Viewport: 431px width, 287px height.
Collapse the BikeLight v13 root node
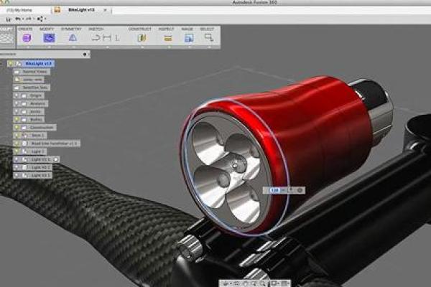[4, 63]
